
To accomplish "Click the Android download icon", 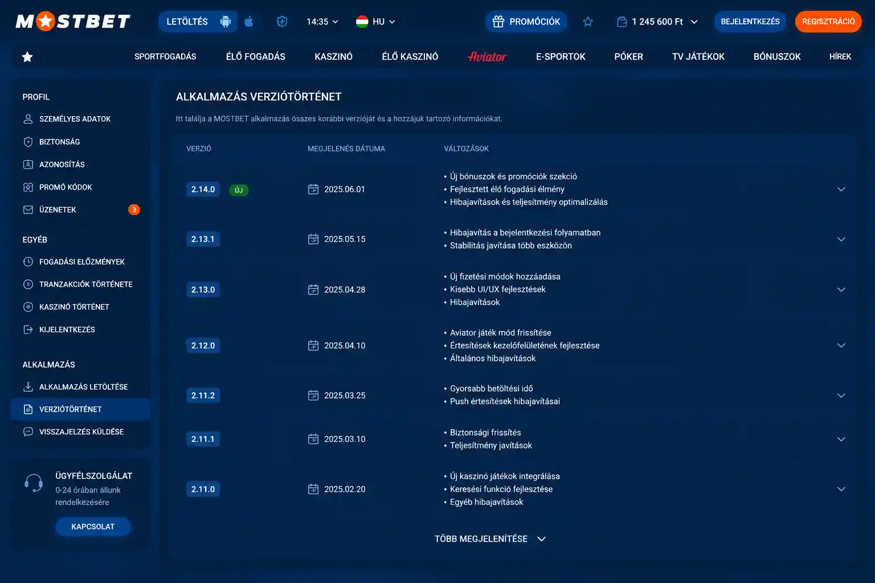I will tap(226, 22).
